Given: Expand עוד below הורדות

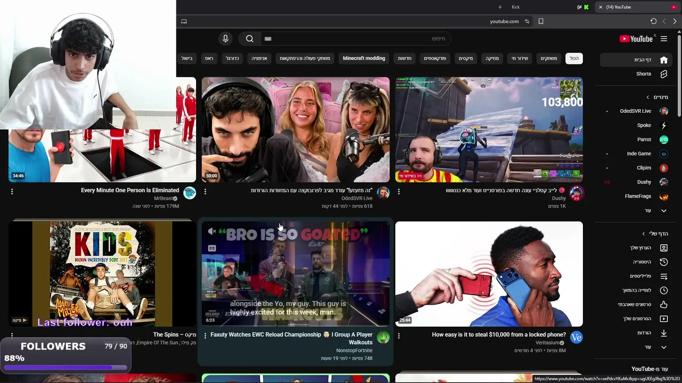Looking at the screenshot, I should [x=636, y=347].
